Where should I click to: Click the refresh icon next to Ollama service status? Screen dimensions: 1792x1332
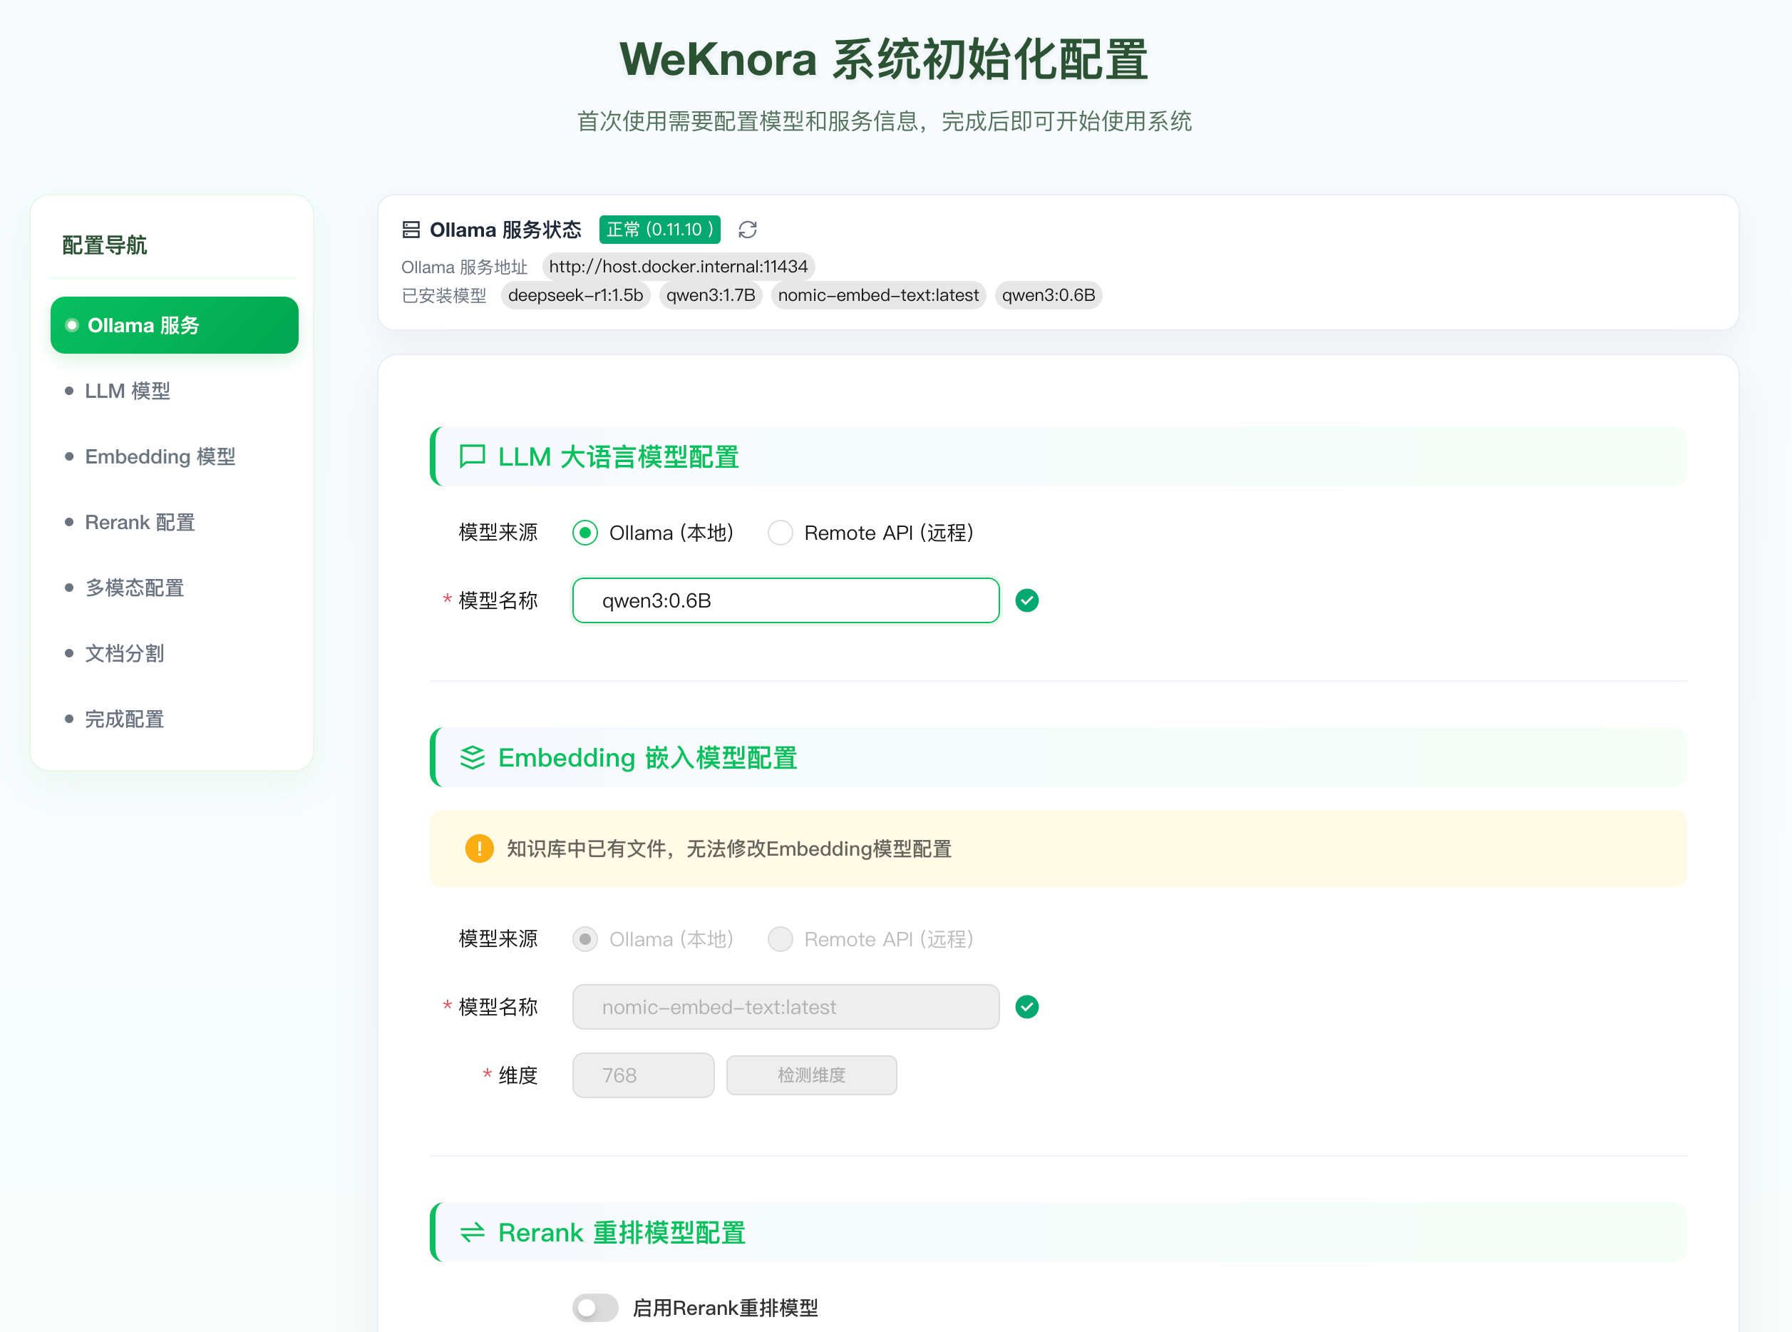pyautogui.click(x=747, y=230)
